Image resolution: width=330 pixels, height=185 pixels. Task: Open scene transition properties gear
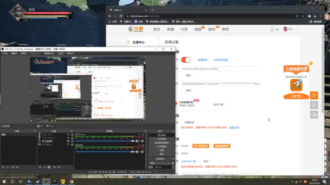click(172, 163)
